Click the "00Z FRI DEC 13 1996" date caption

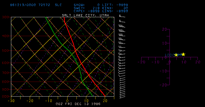78,104
